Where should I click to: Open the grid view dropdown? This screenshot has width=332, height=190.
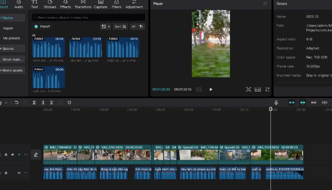point(105,27)
